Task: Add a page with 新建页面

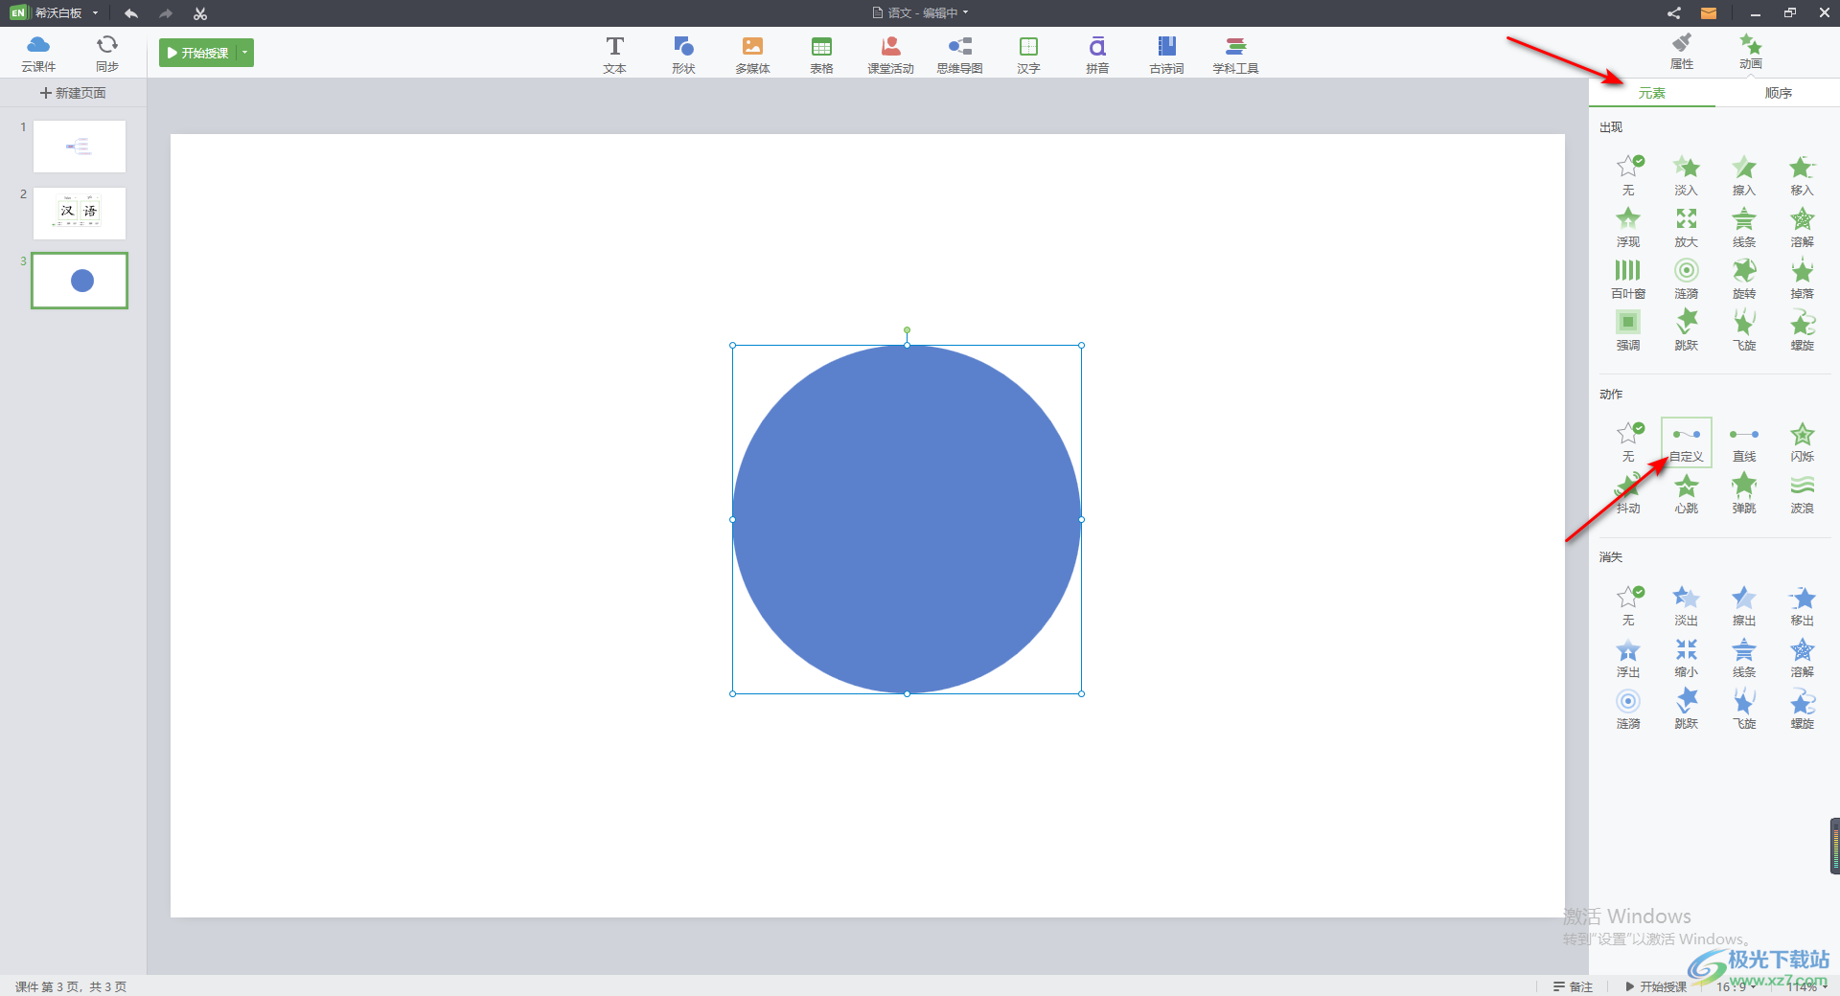Action: 73,93
